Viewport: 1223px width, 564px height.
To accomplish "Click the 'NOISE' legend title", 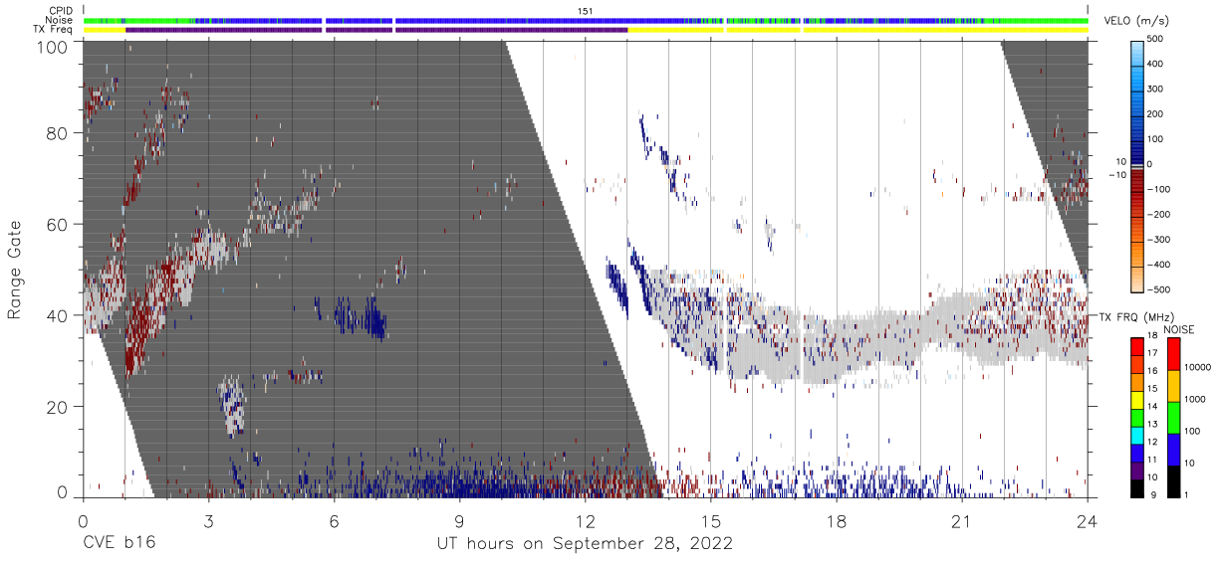I will click(1179, 329).
